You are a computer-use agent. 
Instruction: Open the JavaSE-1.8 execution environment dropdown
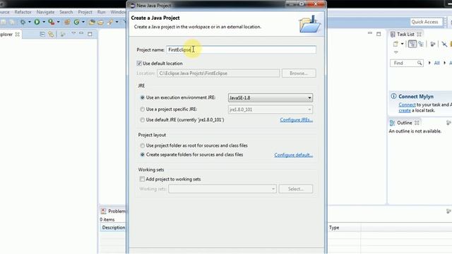click(270, 98)
